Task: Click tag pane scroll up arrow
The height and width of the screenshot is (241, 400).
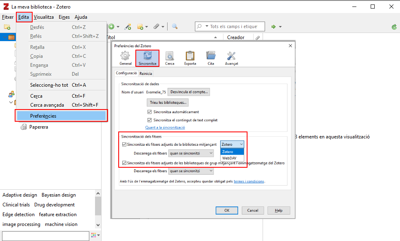Action: pyautogui.click(x=98, y=194)
